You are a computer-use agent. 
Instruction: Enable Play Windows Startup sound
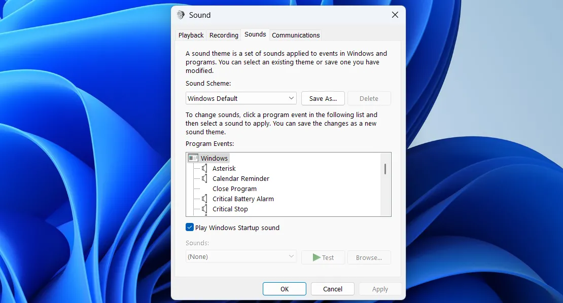[x=189, y=228]
